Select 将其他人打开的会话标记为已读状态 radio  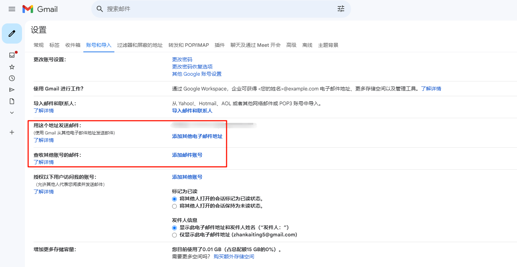click(x=175, y=199)
